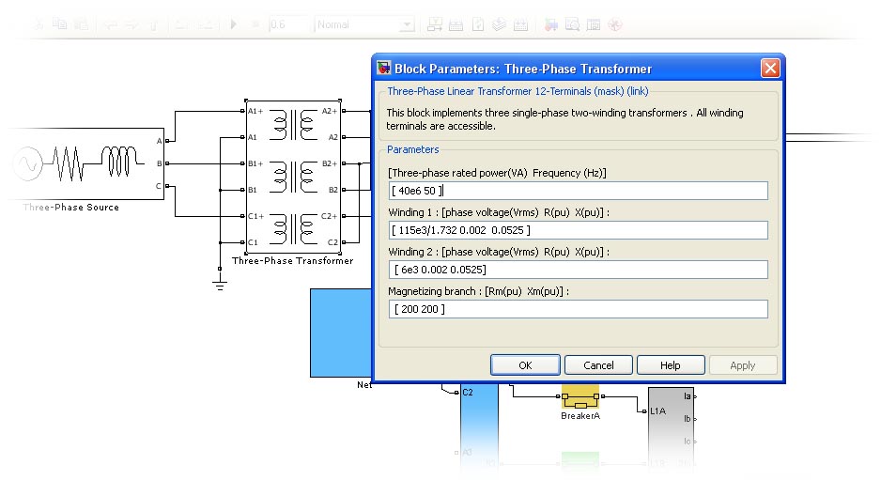Open Help for the transformer block
This screenshot has height=480, width=881.
coord(670,365)
